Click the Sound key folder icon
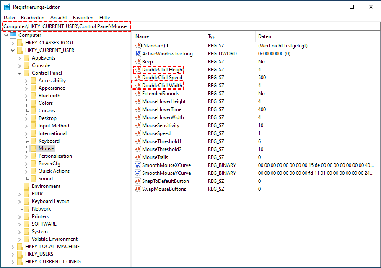Screen dimensions: 381x268 pos(33,179)
